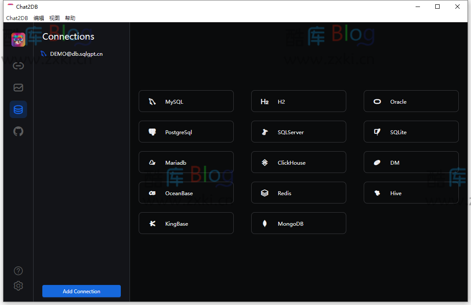This screenshot has width=471, height=305.
Task: Open the link/connection icon in the sidebar
Action: tap(18, 66)
